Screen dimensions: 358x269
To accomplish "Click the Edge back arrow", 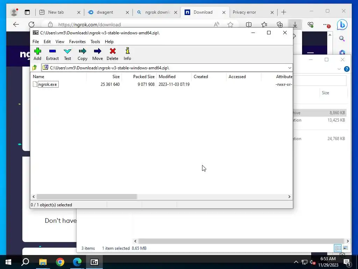I will click(x=16, y=25).
